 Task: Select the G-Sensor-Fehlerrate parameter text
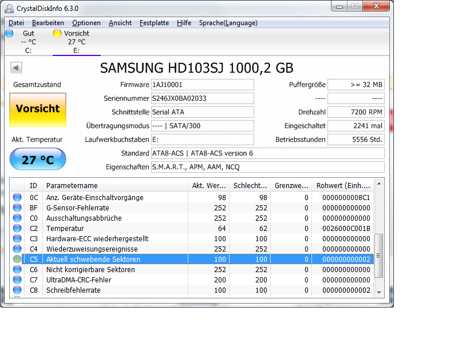pyautogui.click(x=78, y=208)
